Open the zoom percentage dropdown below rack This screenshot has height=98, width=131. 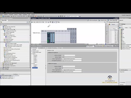pos(97,44)
